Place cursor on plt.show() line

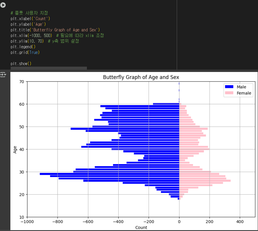[x=21, y=64]
